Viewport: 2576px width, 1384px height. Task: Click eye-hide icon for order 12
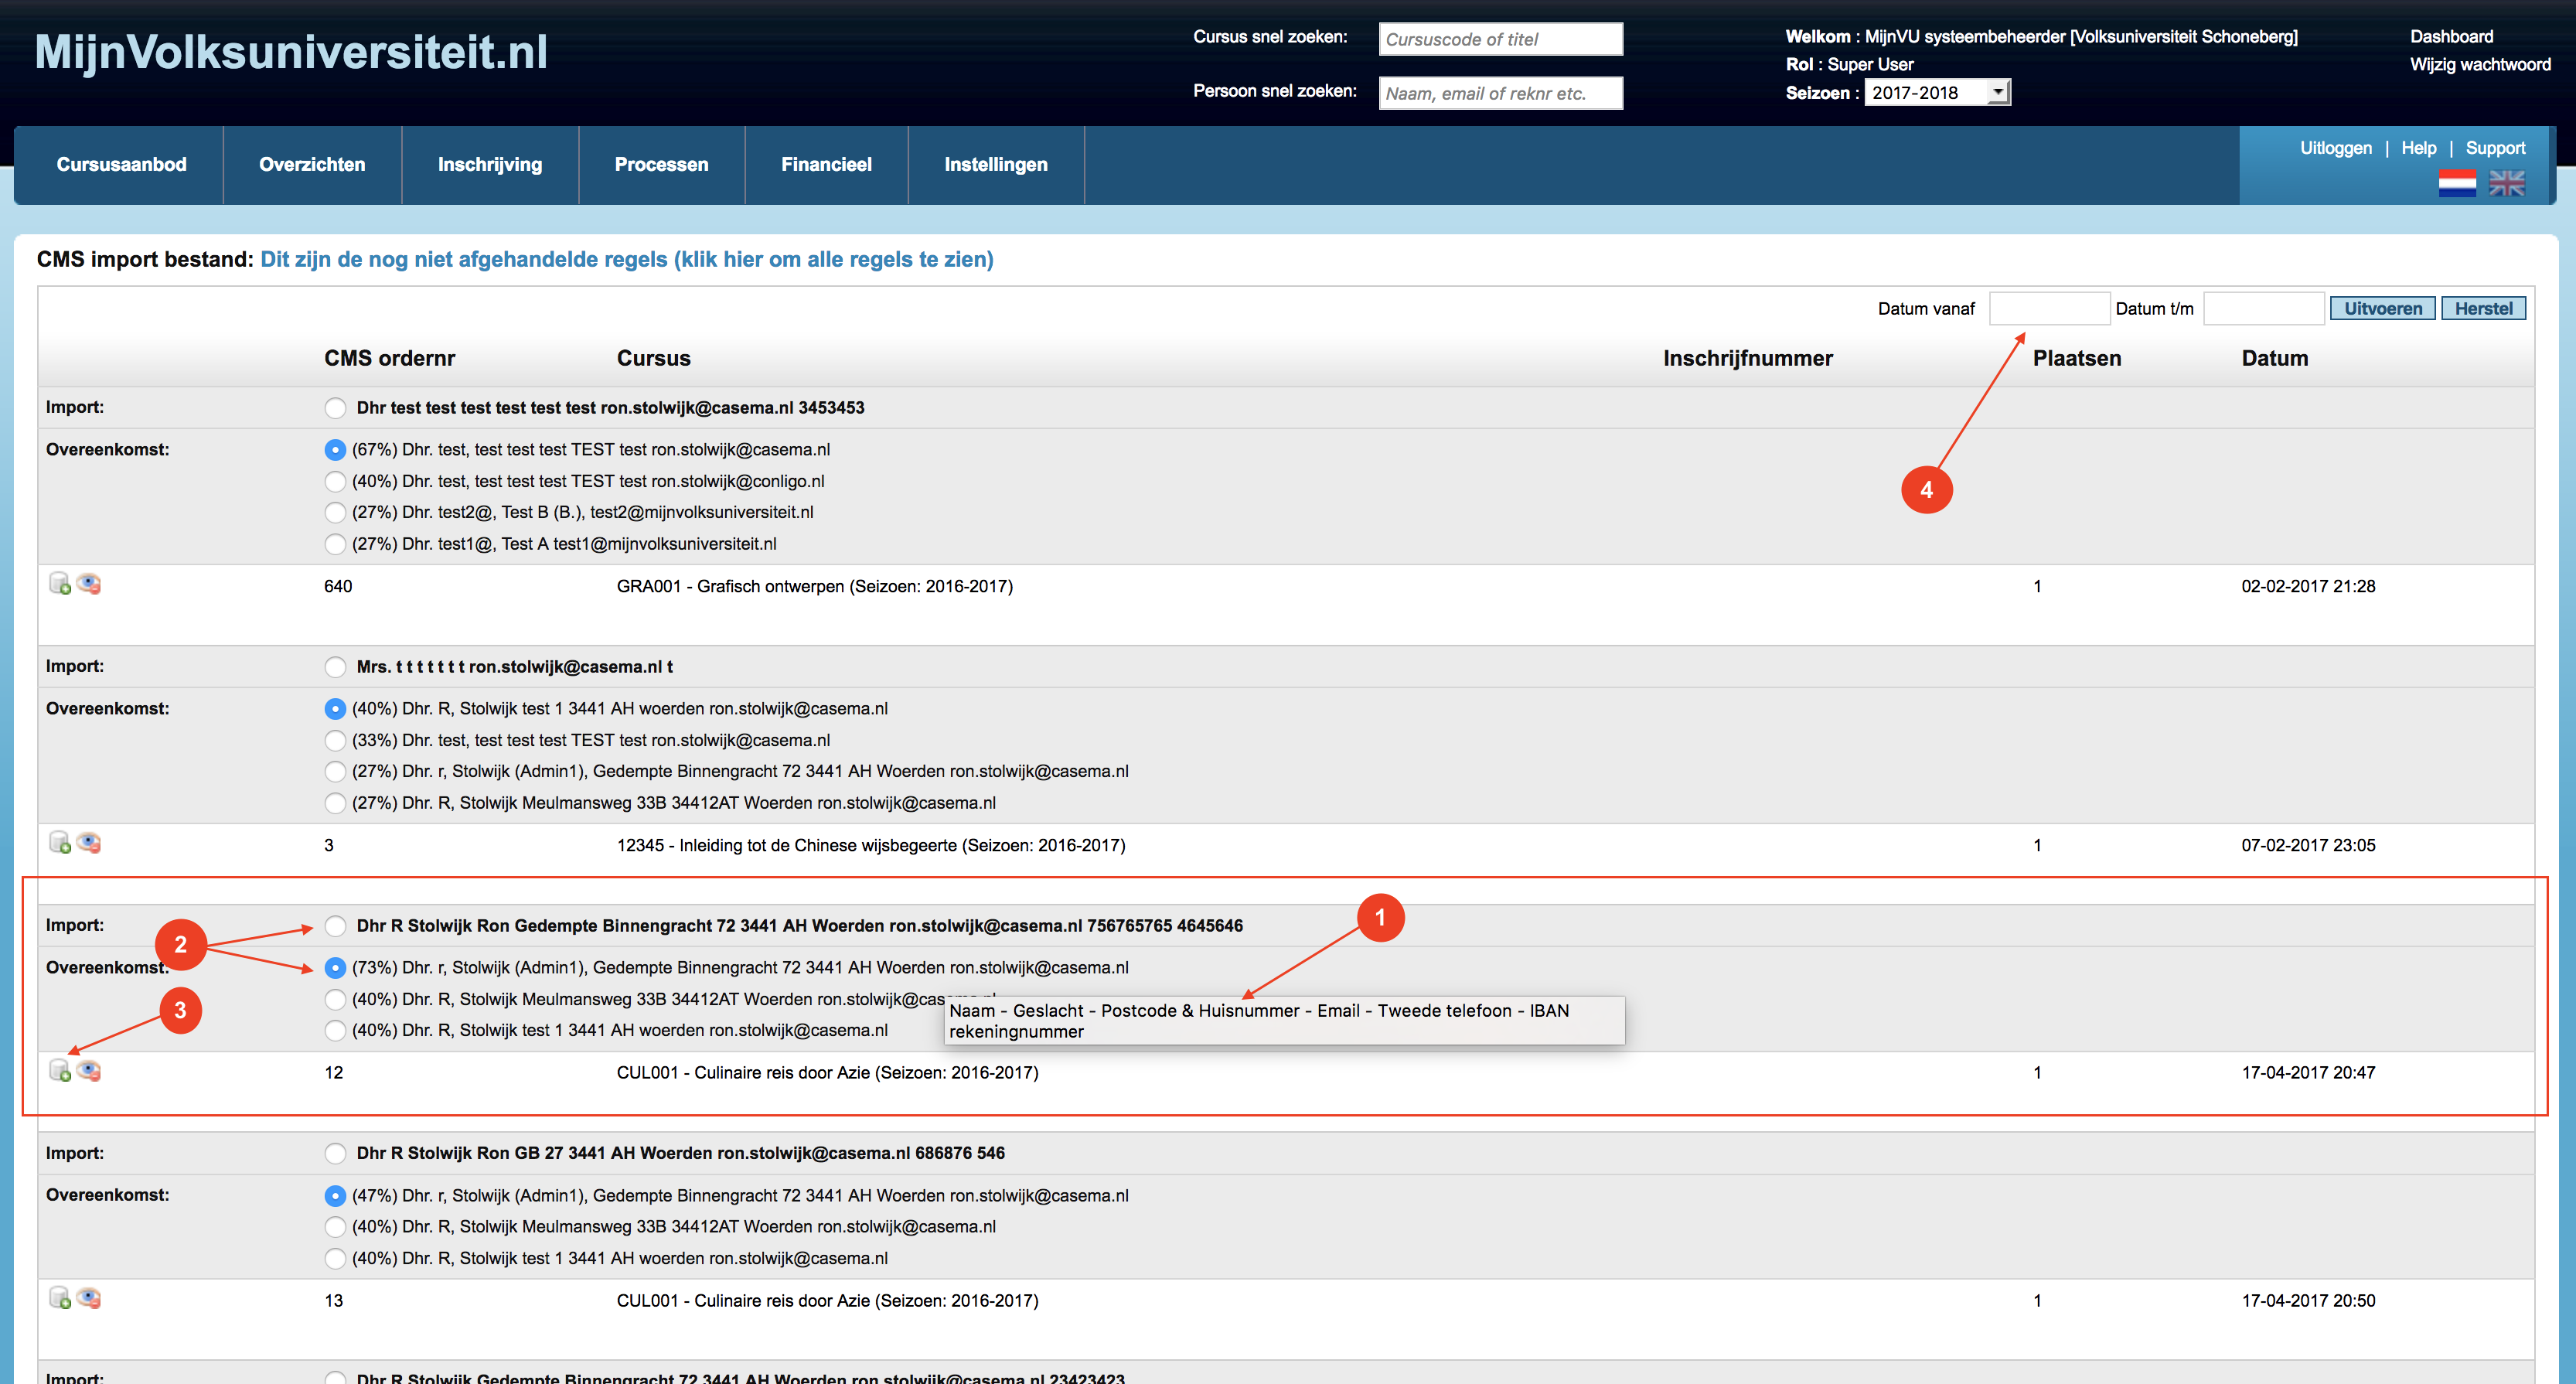89,1071
